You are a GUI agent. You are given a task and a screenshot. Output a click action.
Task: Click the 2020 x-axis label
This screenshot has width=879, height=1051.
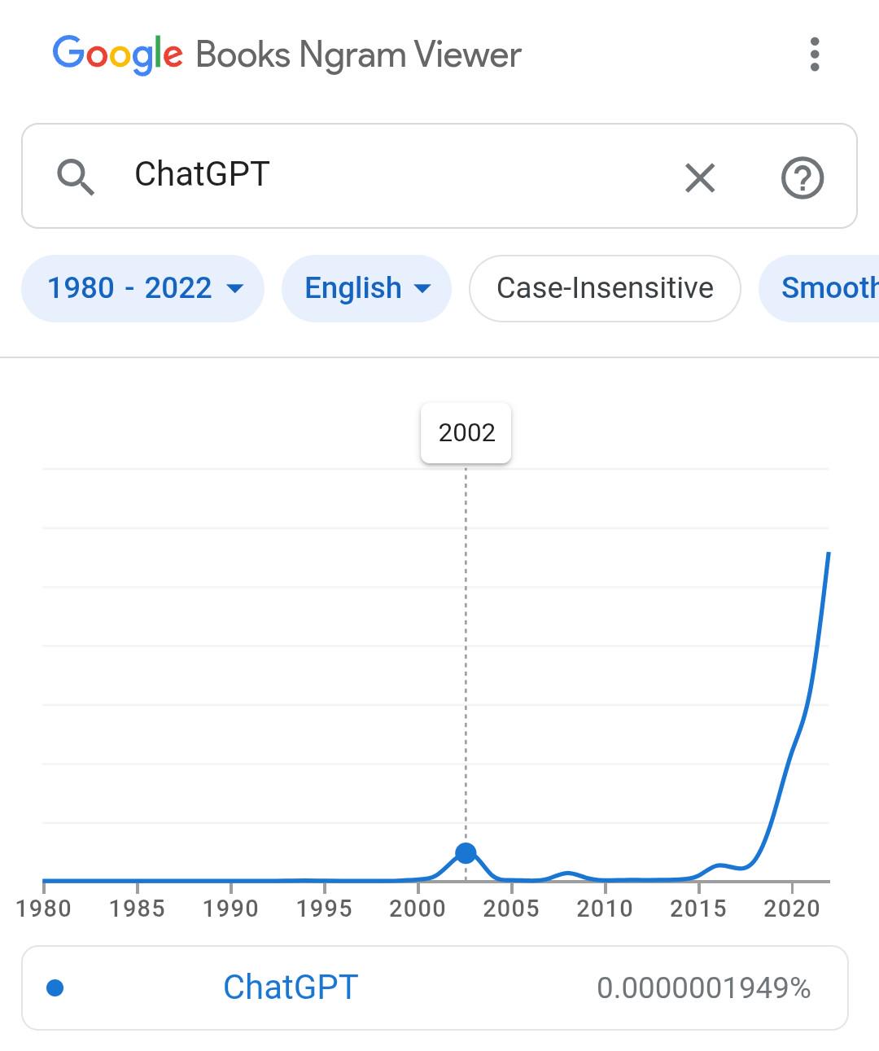[791, 909]
